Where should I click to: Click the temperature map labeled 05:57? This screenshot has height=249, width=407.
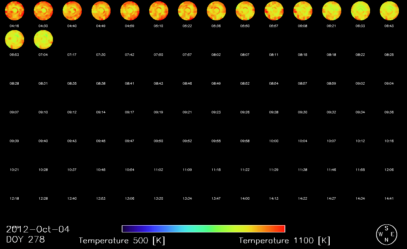pyautogui.click(x=274, y=11)
